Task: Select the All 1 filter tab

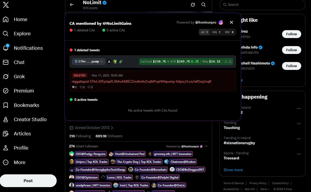Action: pyautogui.click(x=204, y=32)
